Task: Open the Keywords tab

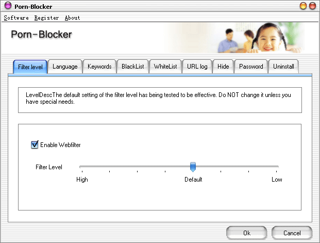Action: tap(99, 67)
